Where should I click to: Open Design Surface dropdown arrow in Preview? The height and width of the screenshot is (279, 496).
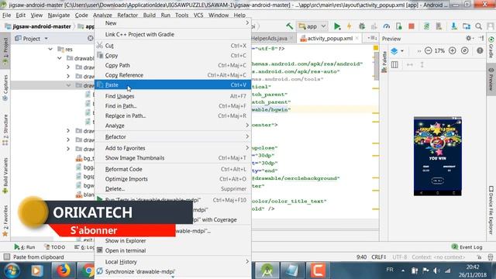402,51
